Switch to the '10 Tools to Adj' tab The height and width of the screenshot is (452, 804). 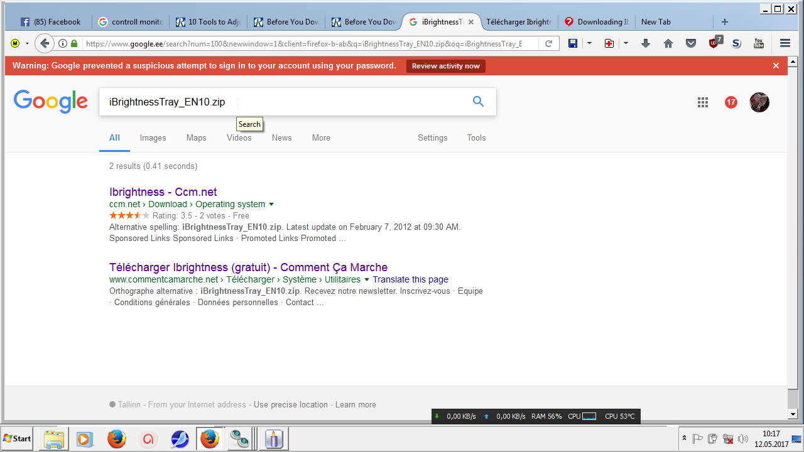[x=209, y=21]
